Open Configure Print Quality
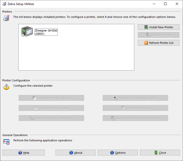The width and height of the screenshot is (183, 161). coord(51,108)
